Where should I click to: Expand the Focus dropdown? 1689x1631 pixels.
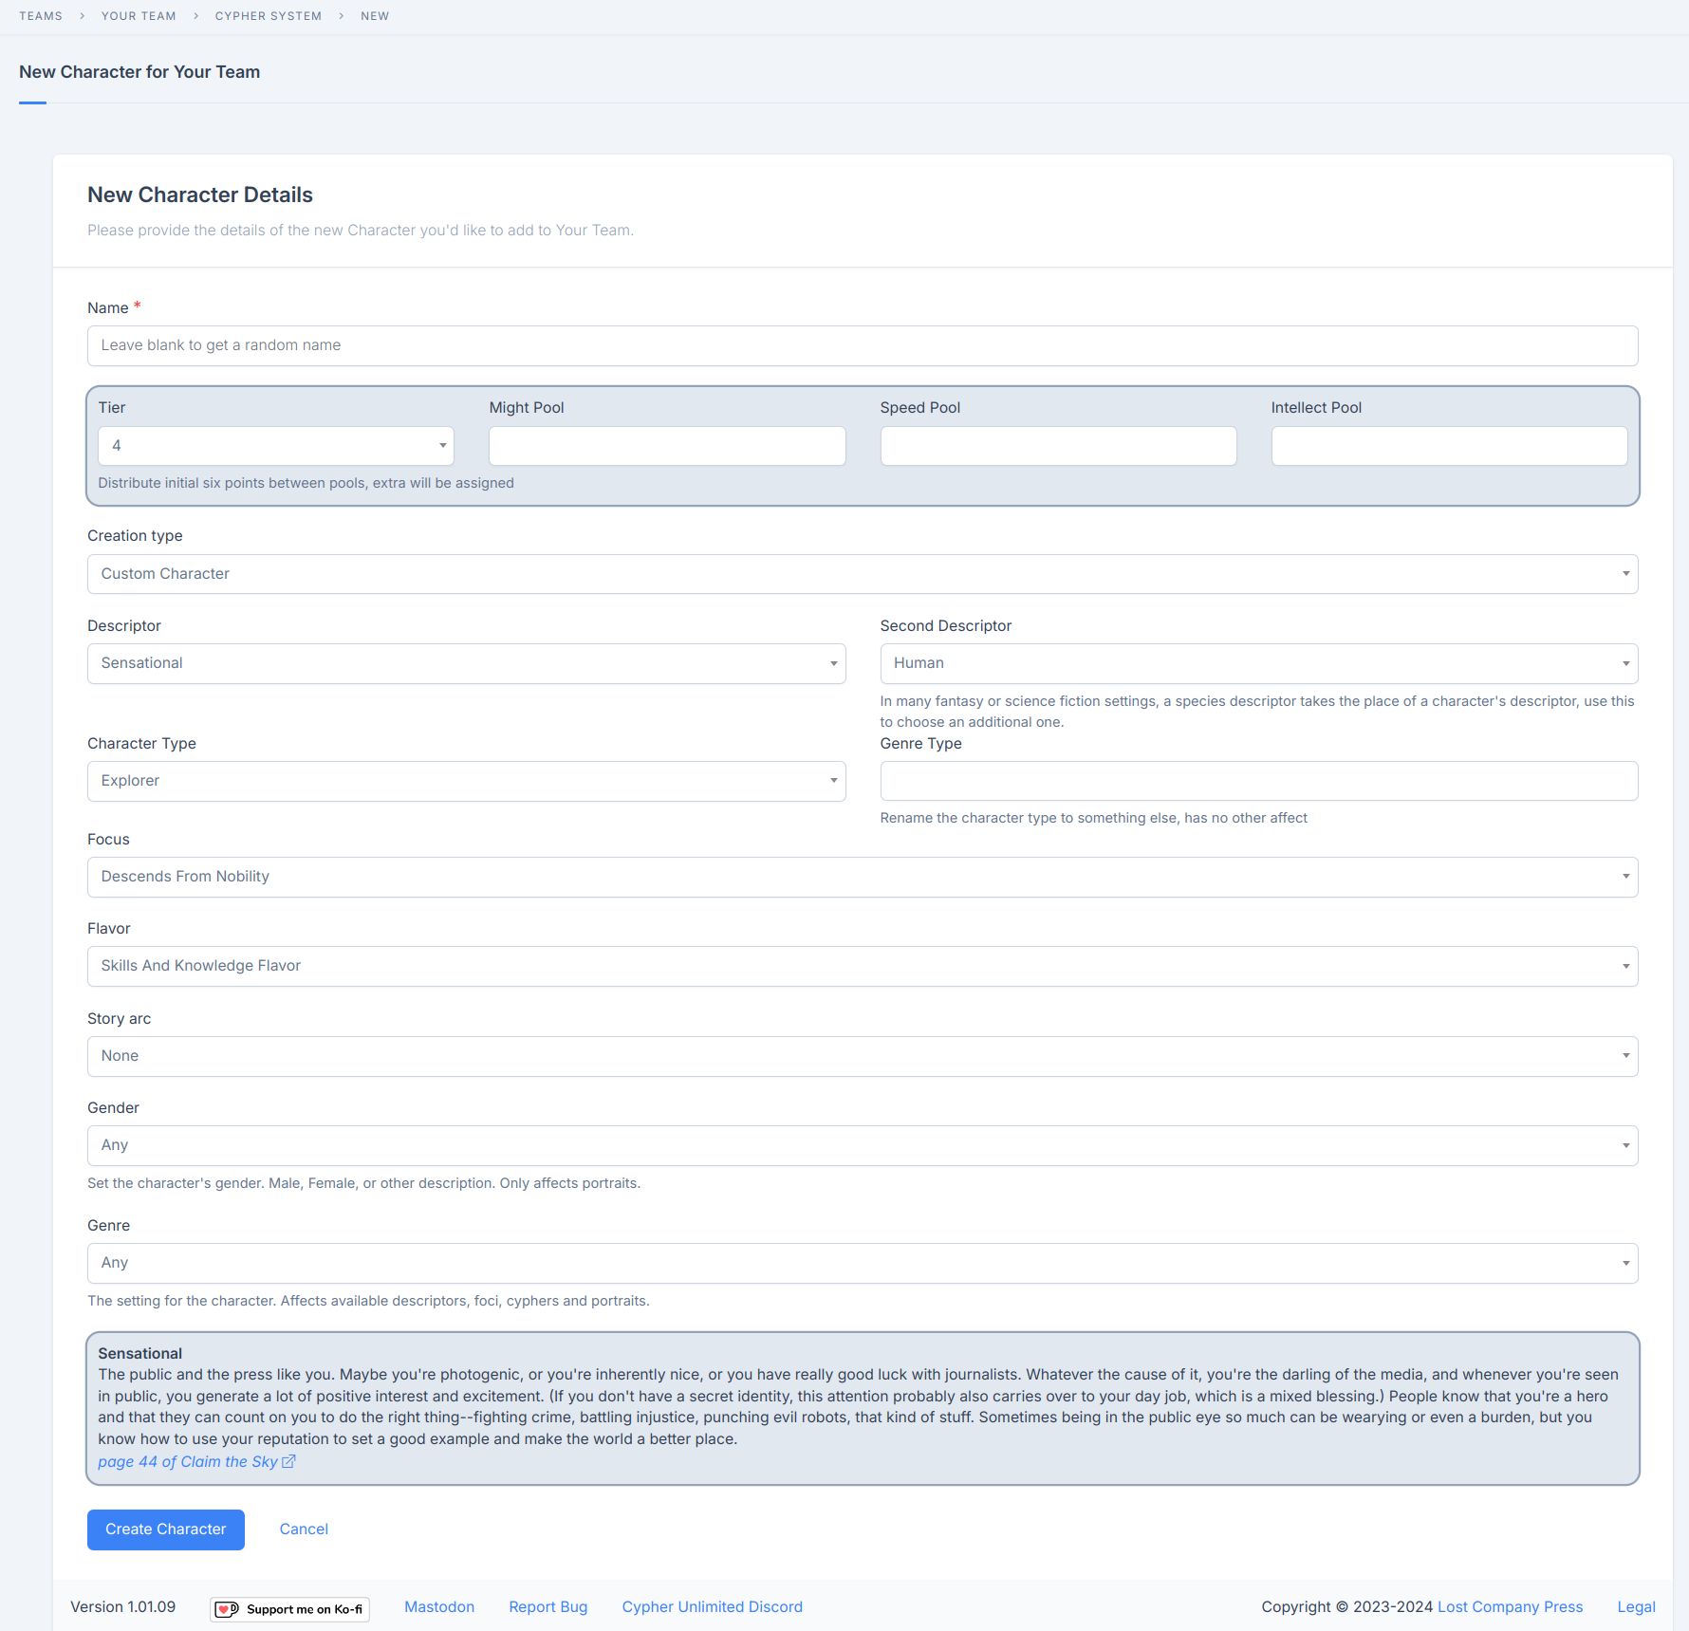pos(862,877)
